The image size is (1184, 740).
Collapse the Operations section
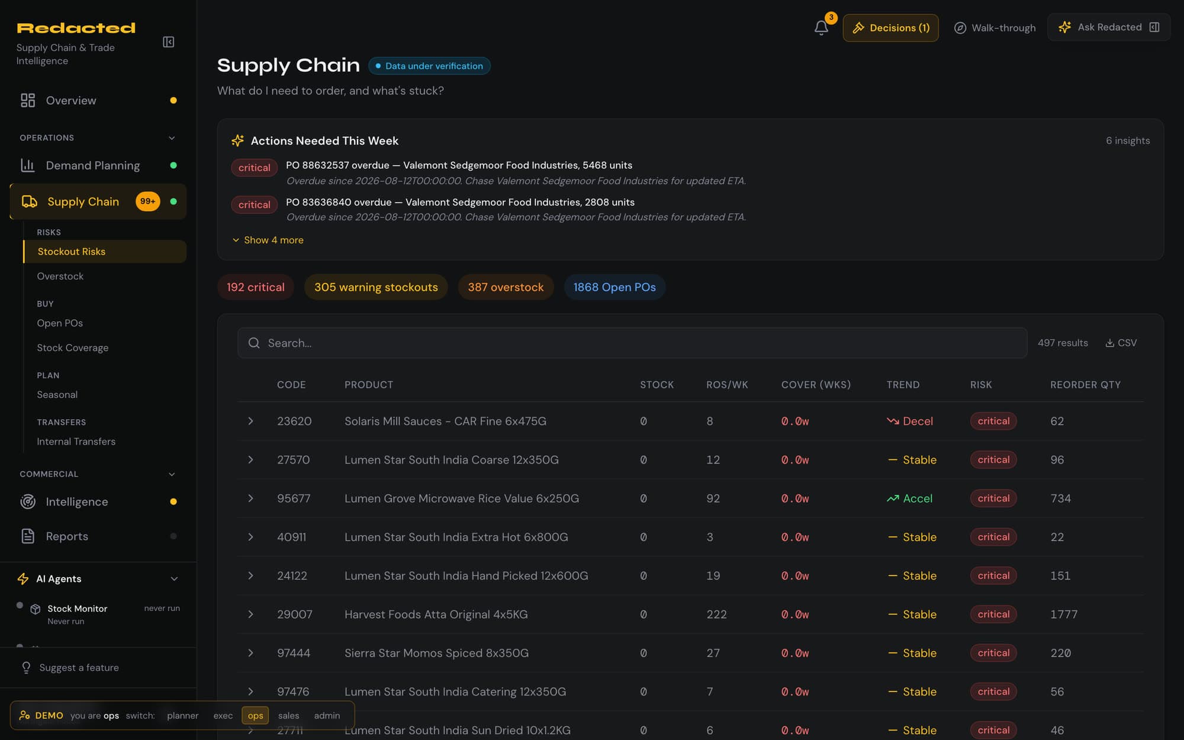point(172,138)
